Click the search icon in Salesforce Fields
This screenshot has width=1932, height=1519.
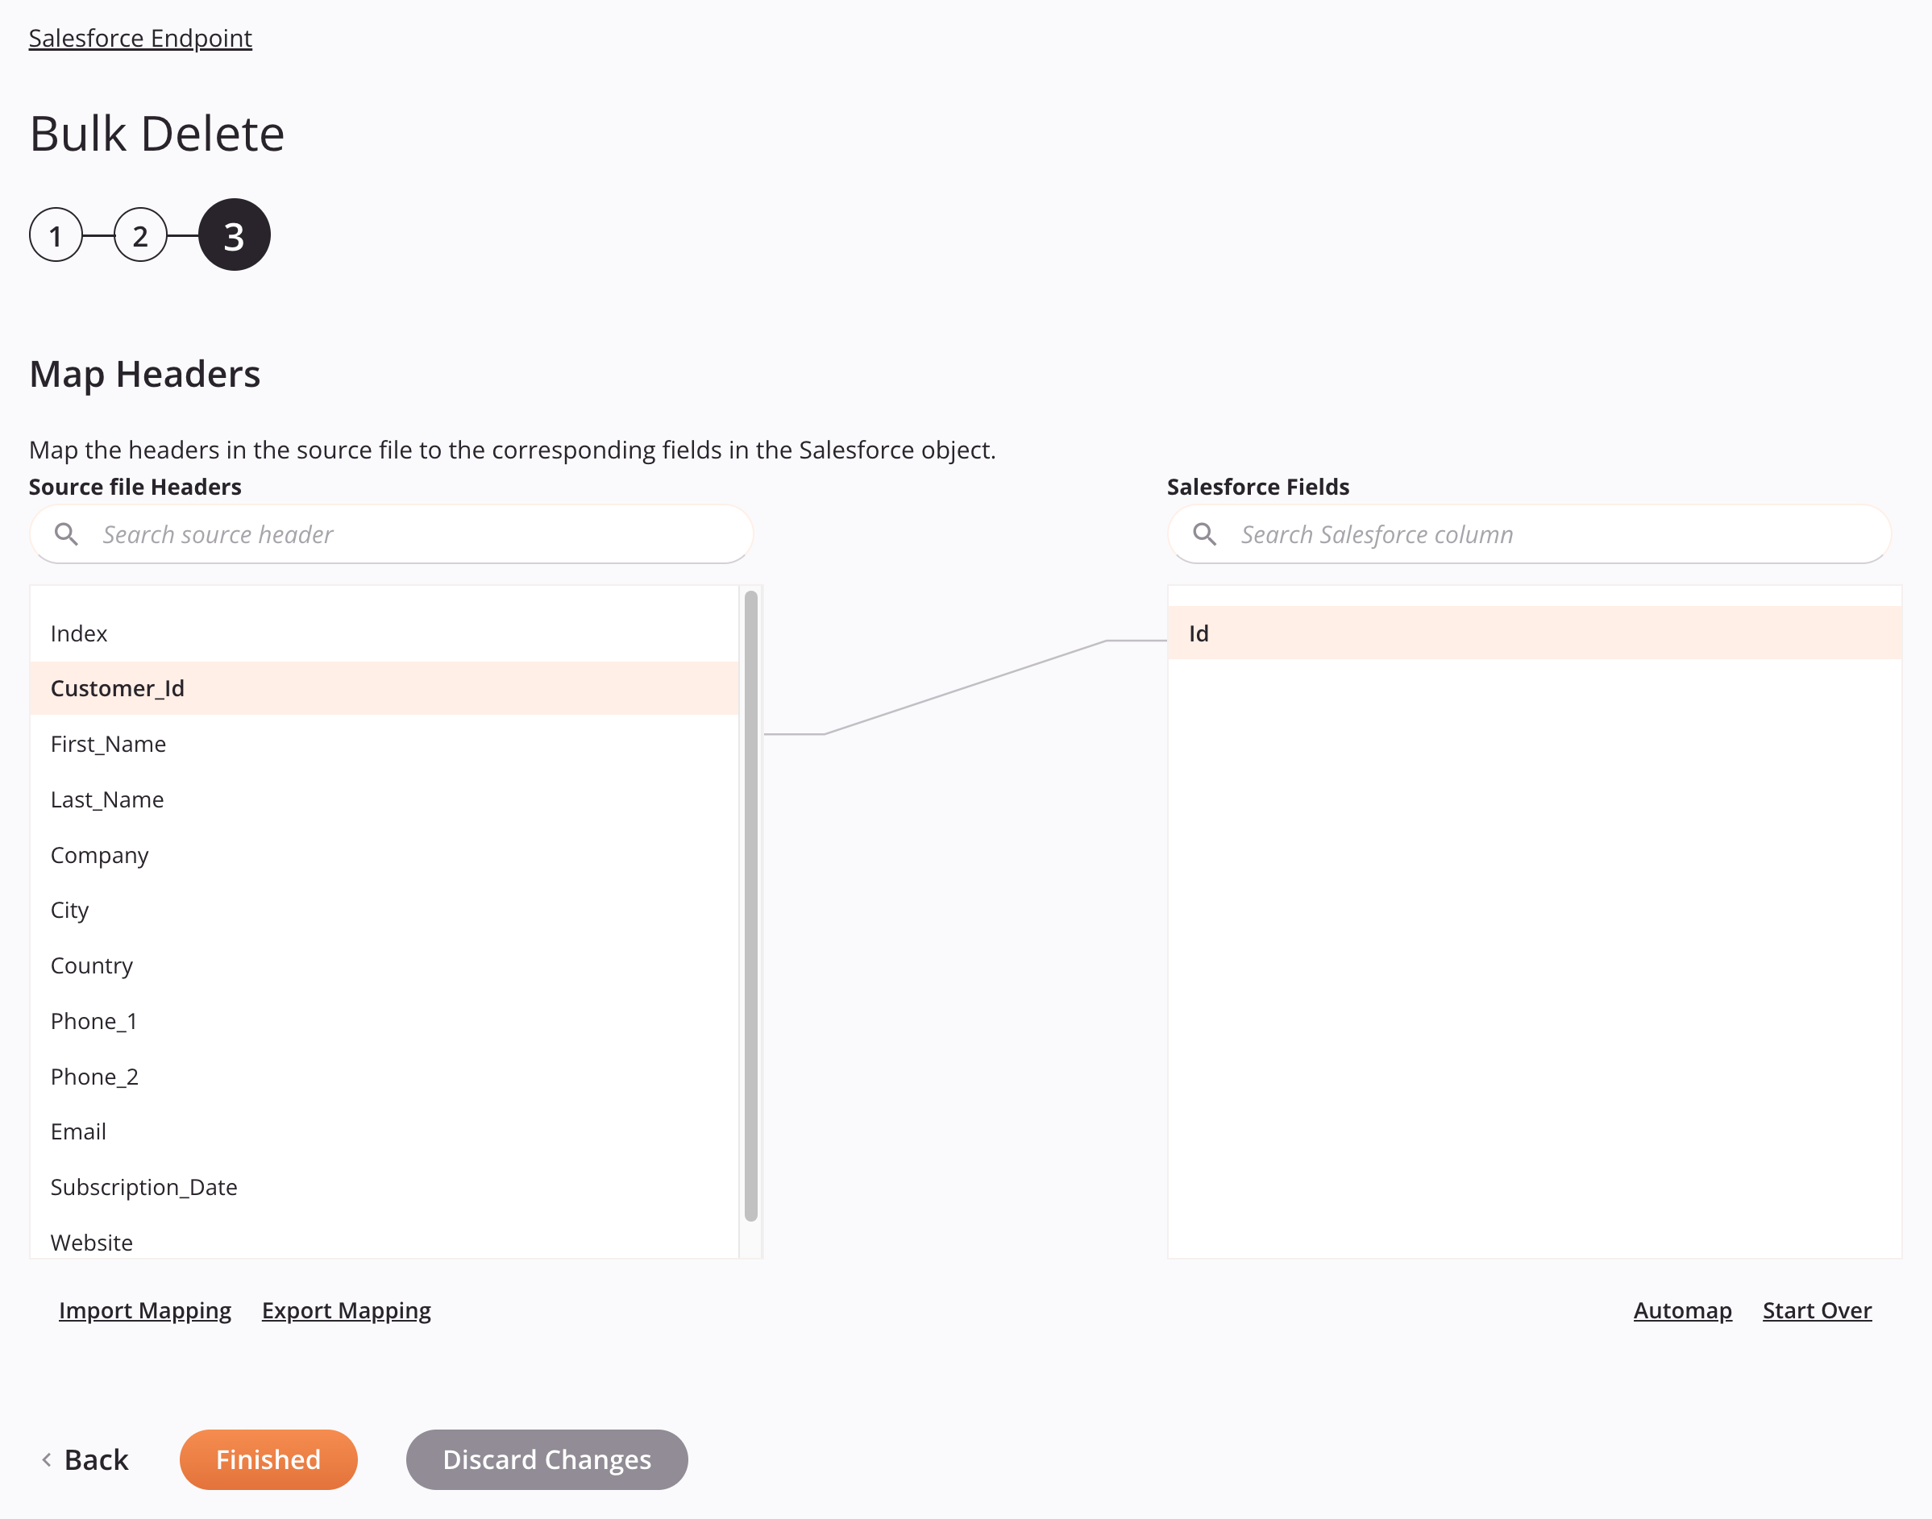pyautogui.click(x=1207, y=533)
